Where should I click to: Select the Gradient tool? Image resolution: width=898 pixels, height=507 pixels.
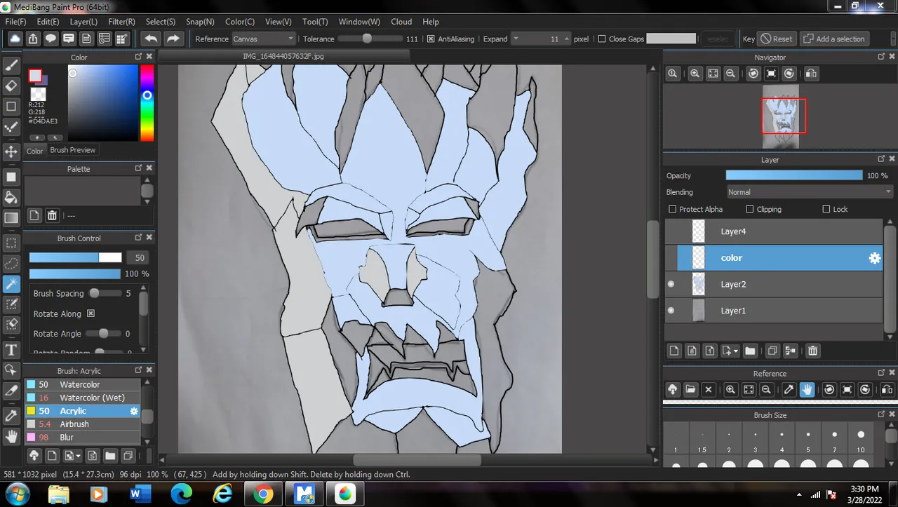[11, 218]
